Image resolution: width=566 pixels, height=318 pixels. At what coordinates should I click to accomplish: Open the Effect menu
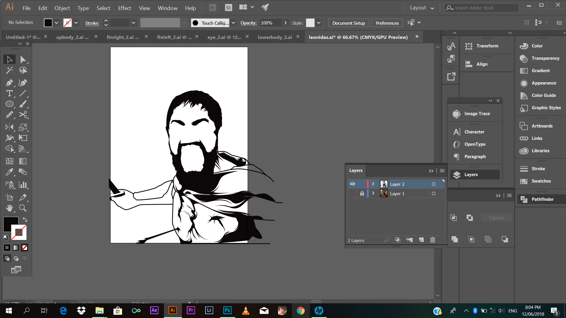point(124,8)
